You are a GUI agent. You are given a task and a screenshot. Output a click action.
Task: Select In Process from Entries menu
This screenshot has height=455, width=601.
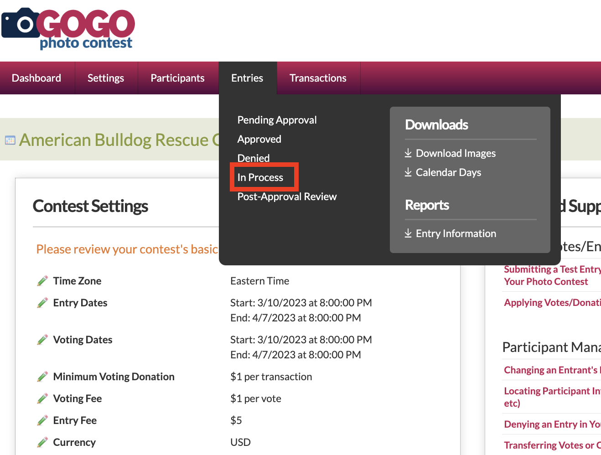[260, 177]
